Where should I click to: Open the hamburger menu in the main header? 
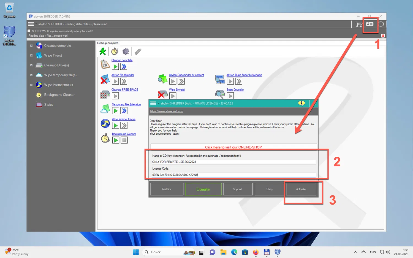pyautogui.click(x=31, y=24)
